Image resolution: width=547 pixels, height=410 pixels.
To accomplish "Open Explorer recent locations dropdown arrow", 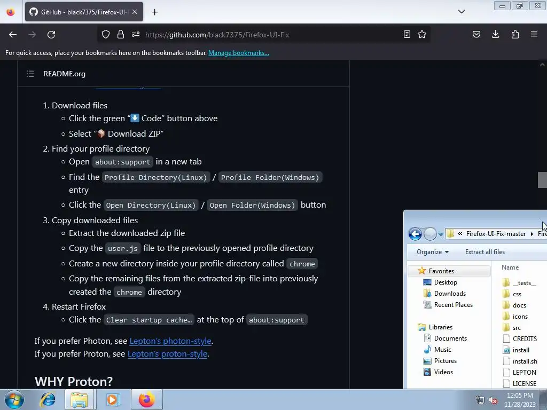I will pyautogui.click(x=441, y=234).
